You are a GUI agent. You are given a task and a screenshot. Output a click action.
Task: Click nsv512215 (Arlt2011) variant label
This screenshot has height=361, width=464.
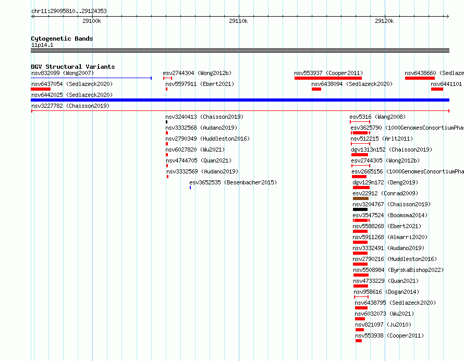coord(382,139)
